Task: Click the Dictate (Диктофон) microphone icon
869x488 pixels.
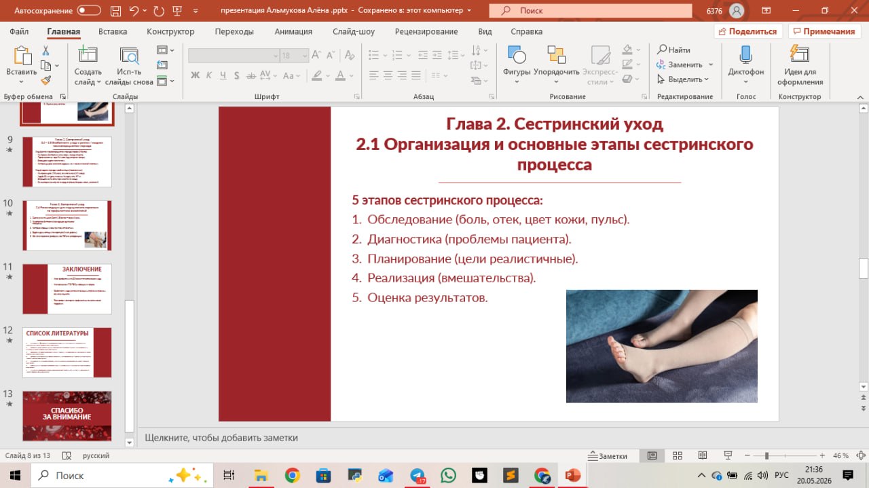Action: point(745,55)
